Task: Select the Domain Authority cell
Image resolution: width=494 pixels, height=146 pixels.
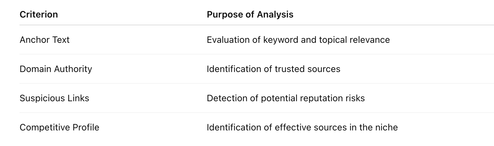Action: pos(56,69)
